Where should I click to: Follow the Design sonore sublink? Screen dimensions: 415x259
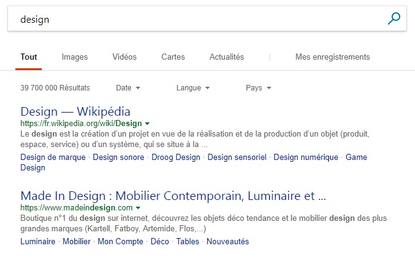pos(118,157)
